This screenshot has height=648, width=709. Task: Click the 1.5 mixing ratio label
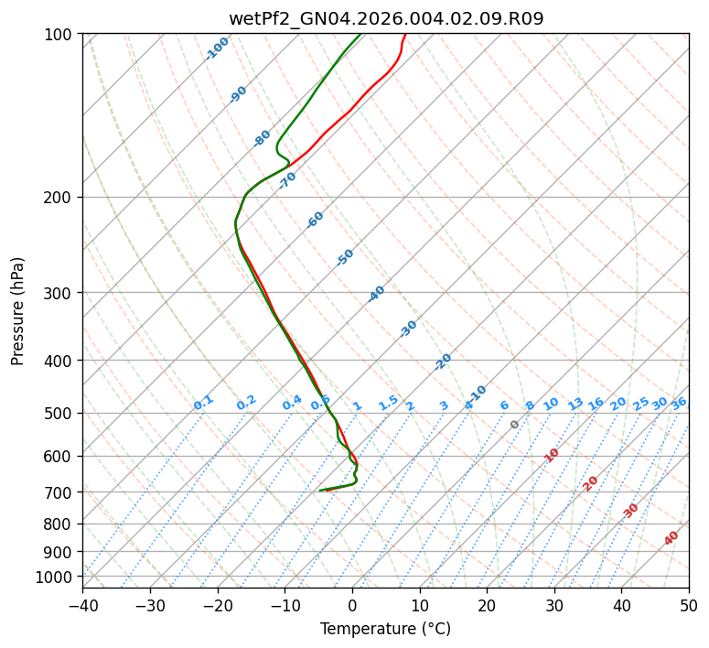tap(389, 403)
